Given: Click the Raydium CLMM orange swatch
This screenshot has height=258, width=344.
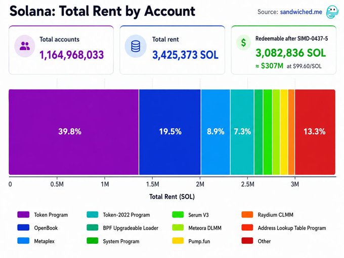Looking at the screenshot, I should click(247, 214).
